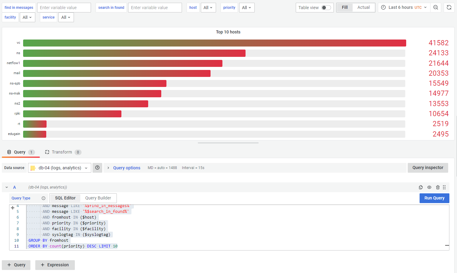Open the Query inspector
Viewport: 457px width, 273px height.
coord(428,168)
